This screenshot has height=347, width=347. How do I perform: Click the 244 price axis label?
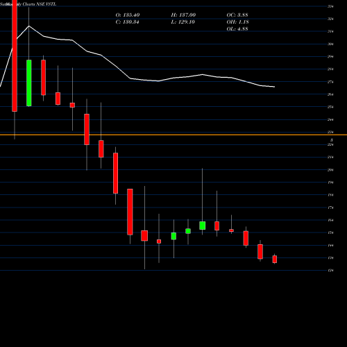pyautogui.click(x=330, y=119)
